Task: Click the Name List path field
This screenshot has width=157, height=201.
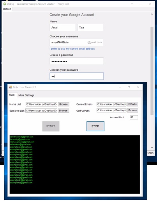Action: [x=41, y=104]
